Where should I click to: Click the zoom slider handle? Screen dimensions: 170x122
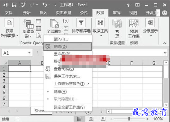tap(129, 119)
